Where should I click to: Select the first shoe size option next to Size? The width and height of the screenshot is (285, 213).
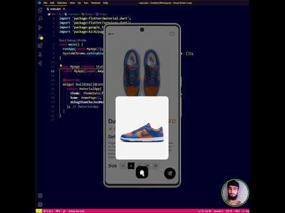123,166
